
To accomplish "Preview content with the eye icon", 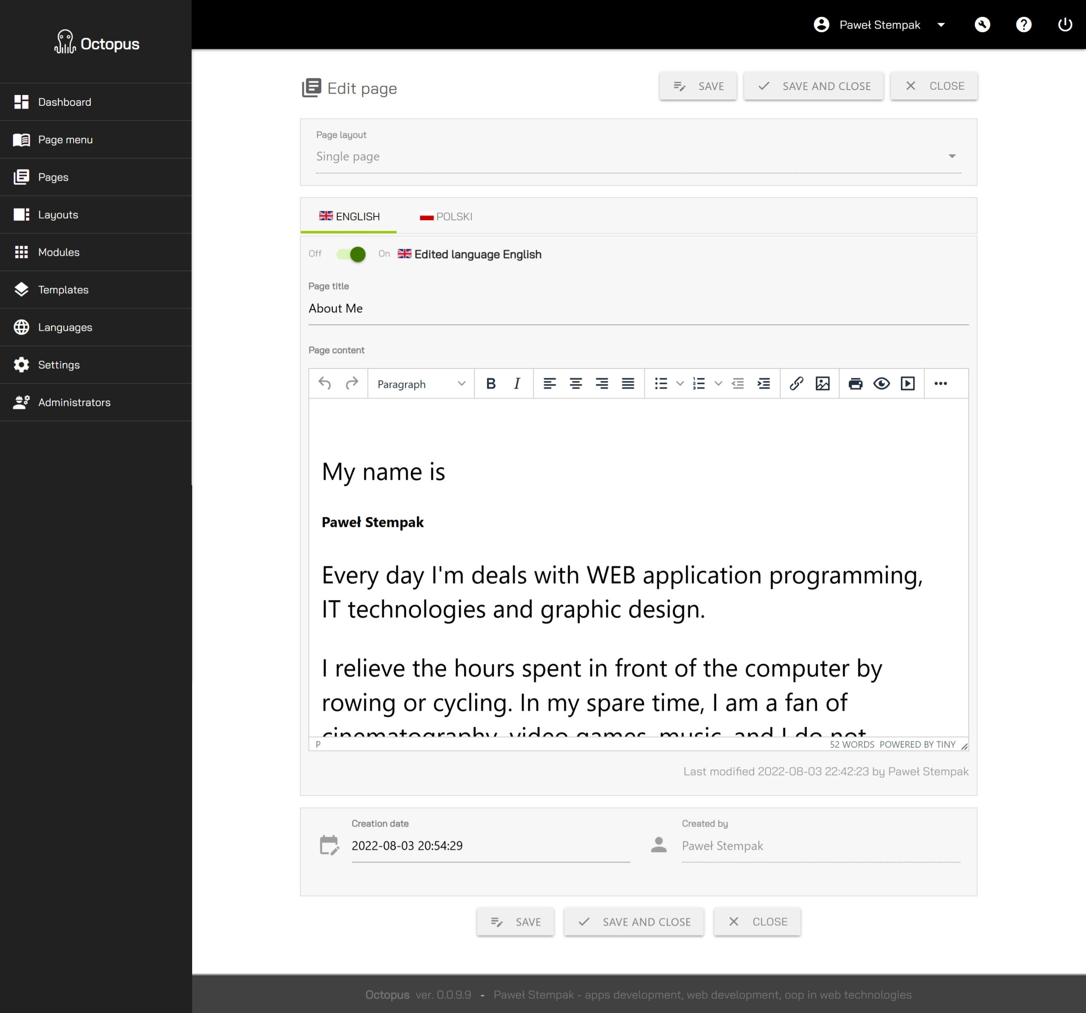I will [x=882, y=384].
